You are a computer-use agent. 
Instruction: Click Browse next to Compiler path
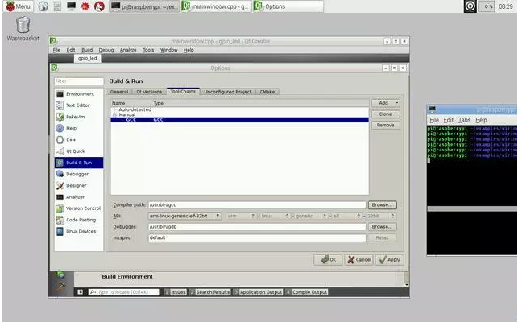pyautogui.click(x=382, y=205)
